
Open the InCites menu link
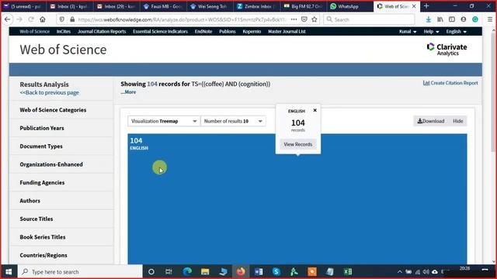pyautogui.click(x=64, y=31)
